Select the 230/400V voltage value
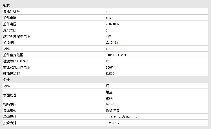211x129 pixels. coord(113,24)
